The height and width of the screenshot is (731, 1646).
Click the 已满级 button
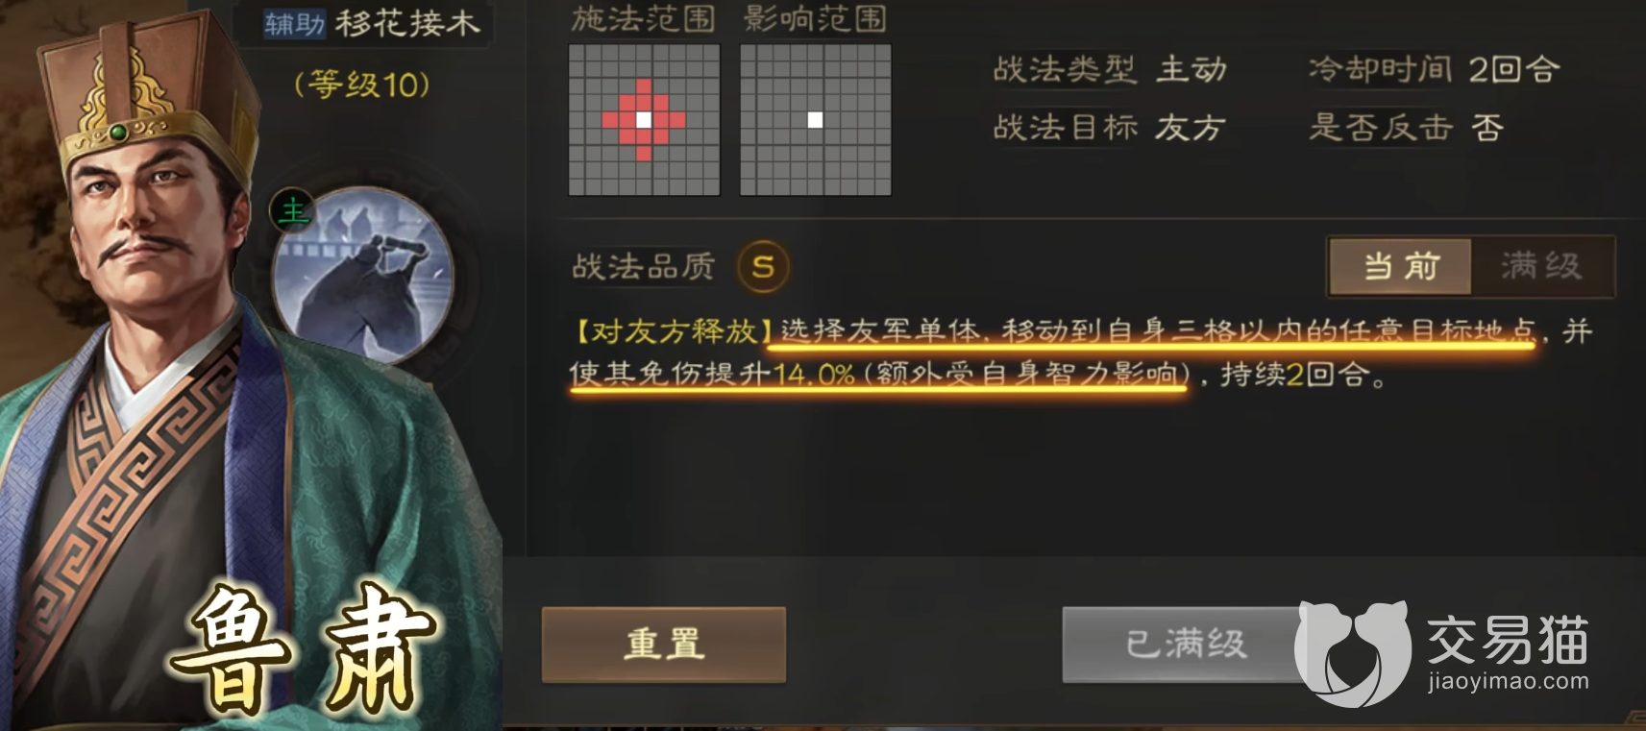[1186, 644]
